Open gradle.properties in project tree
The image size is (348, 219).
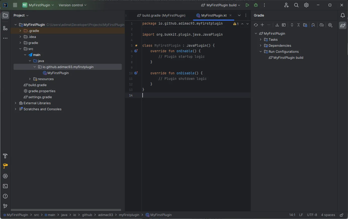tap(39, 91)
